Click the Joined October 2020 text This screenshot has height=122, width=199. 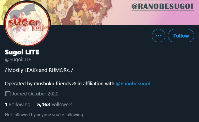(x=35, y=94)
